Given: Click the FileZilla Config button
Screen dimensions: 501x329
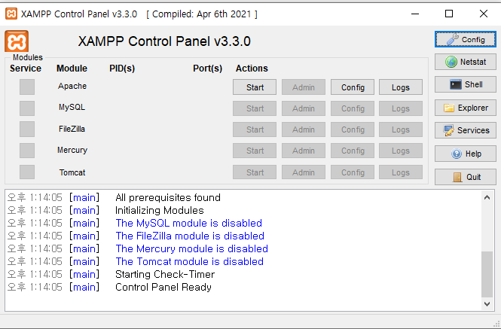Looking at the screenshot, I should pyautogui.click(x=353, y=129).
